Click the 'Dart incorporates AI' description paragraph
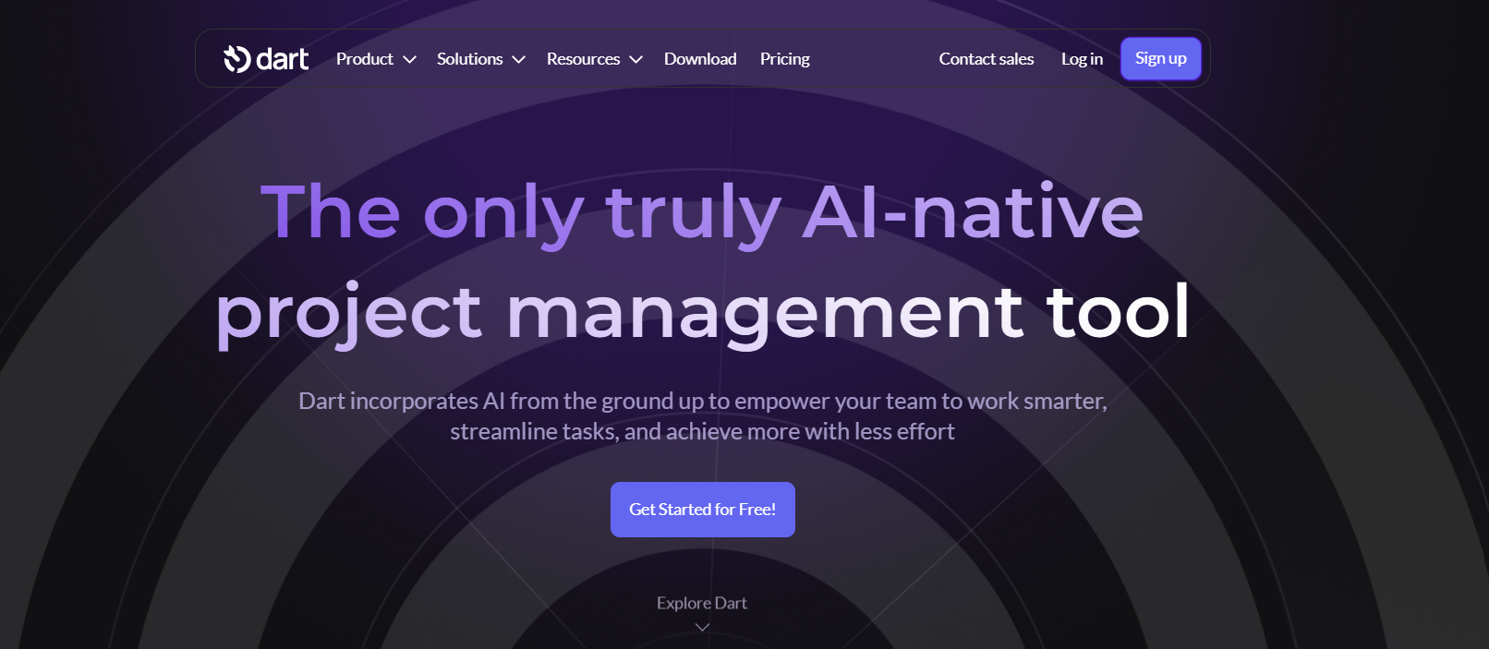The image size is (1489, 649). [x=702, y=415]
